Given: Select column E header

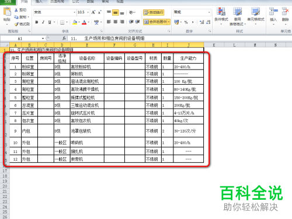Looking at the screenshot, I should click(x=87, y=45).
